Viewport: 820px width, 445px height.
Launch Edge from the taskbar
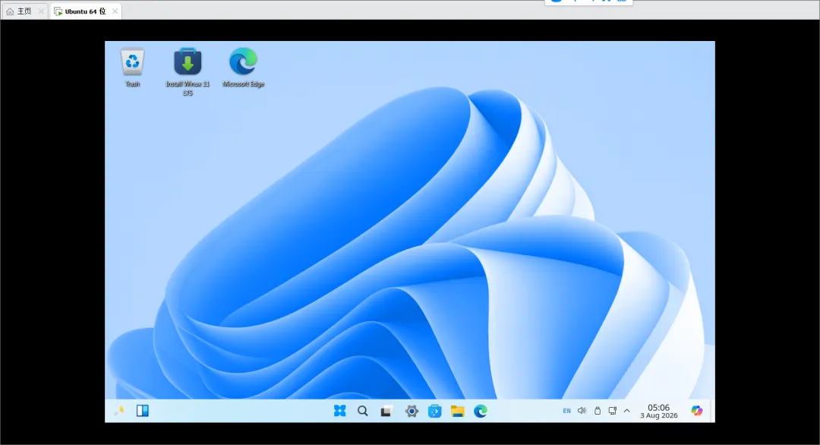(481, 411)
